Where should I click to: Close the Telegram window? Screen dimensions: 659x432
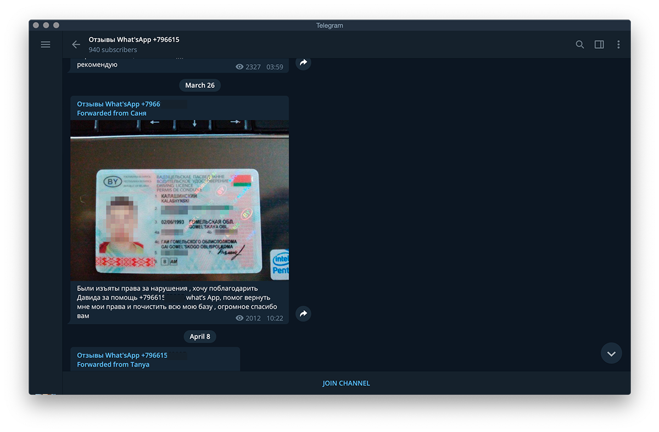click(36, 25)
